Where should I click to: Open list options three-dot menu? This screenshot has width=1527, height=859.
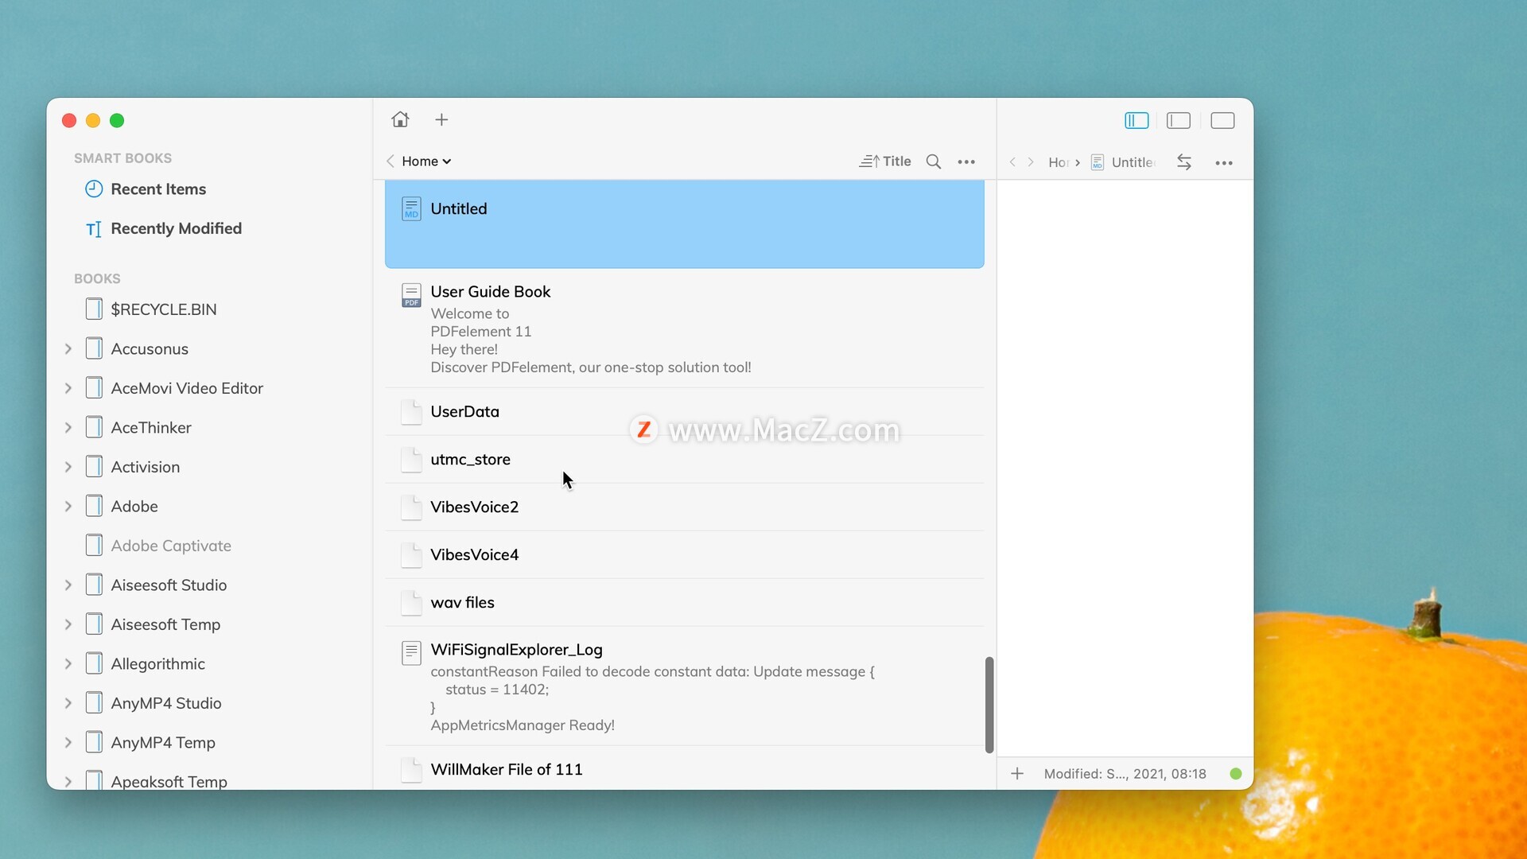tap(966, 161)
